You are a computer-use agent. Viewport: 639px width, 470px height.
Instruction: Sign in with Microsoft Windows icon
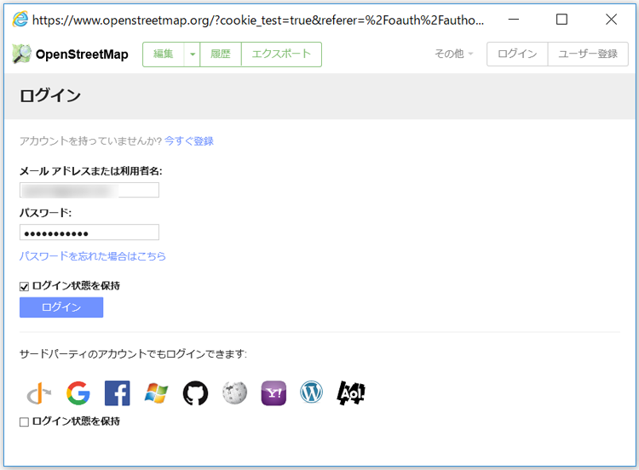point(157,393)
